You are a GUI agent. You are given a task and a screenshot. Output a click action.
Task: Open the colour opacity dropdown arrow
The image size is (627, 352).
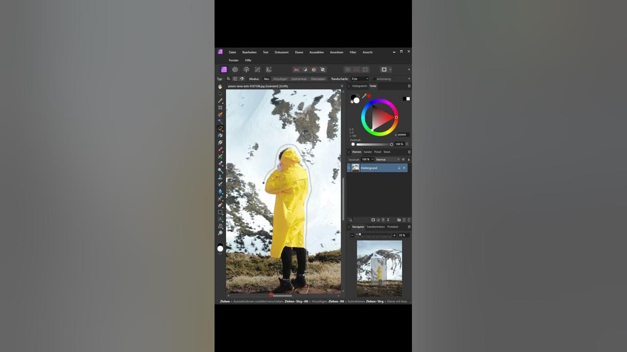(407, 144)
